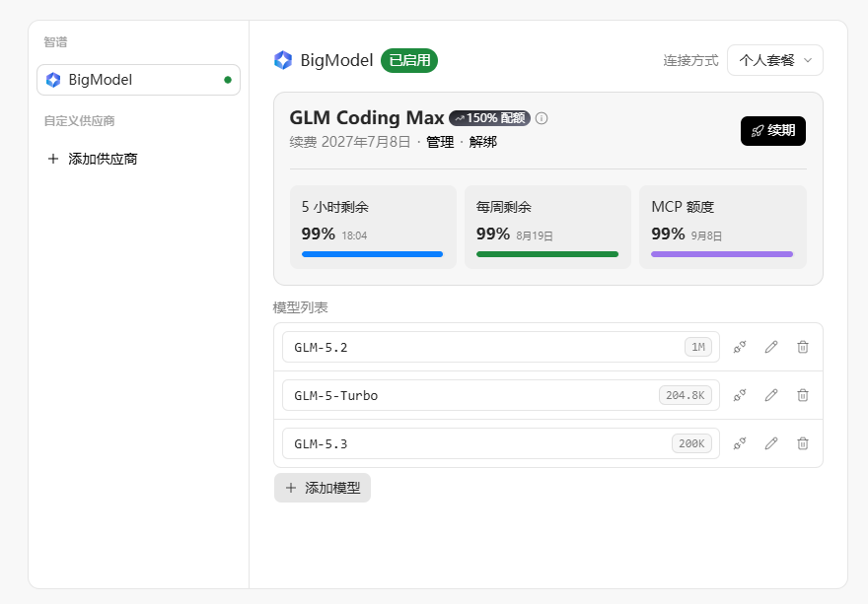Click the BigModel logo in the header
Viewport: 868px width, 604px height.
(x=283, y=60)
